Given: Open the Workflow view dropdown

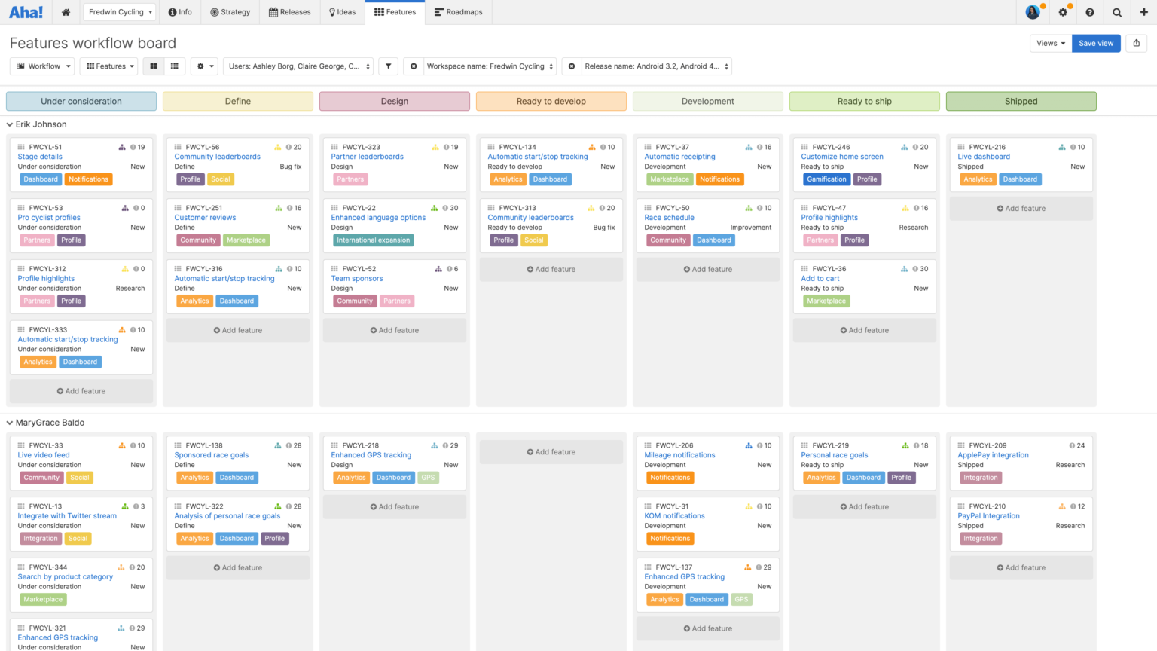Looking at the screenshot, I should pos(42,66).
